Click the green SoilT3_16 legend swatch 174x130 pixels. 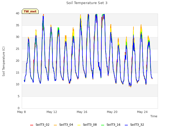pos(103,125)
